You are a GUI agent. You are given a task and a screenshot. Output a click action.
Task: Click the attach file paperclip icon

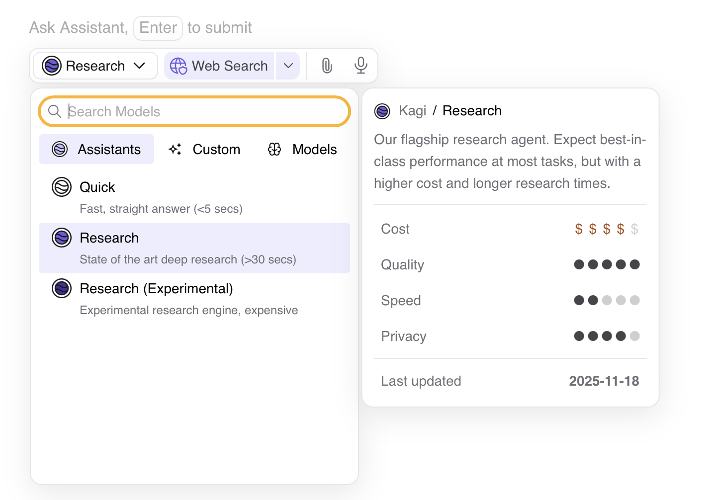327,66
